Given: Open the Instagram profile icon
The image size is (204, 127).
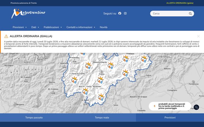Looking at the screenshot, I should coord(125,13).
